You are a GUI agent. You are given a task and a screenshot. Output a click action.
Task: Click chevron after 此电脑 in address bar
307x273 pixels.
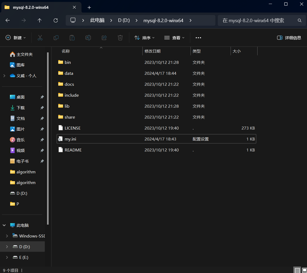(x=111, y=20)
